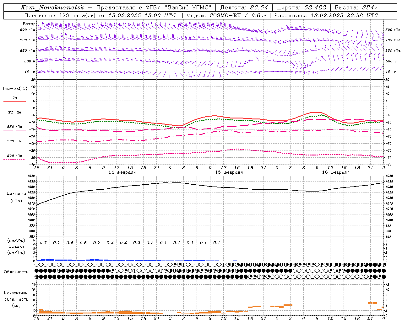Click the '500 м' wind level label on left

click(30, 61)
